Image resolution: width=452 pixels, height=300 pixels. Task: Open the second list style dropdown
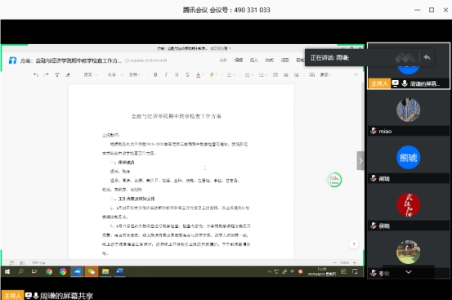click(x=262, y=75)
